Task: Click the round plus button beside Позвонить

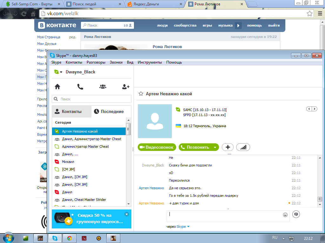Action: click(228, 147)
